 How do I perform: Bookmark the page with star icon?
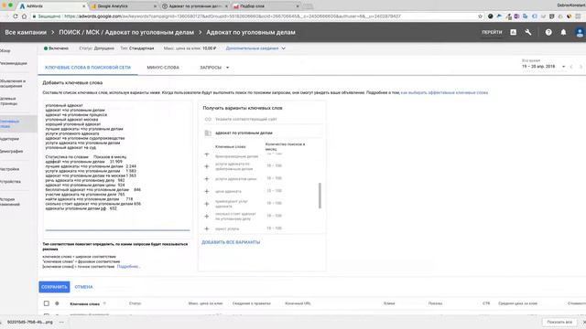click(x=480, y=16)
